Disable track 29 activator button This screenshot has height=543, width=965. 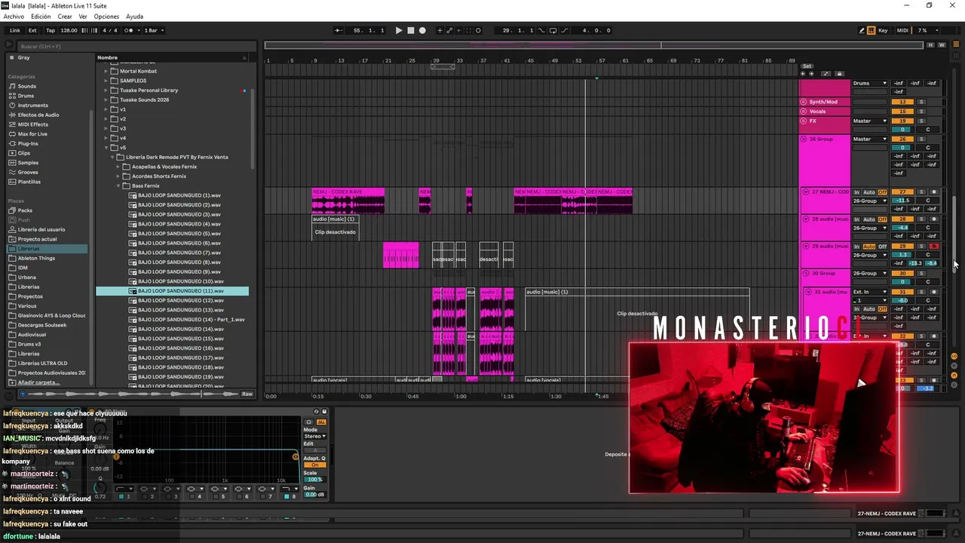coord(902,247)
